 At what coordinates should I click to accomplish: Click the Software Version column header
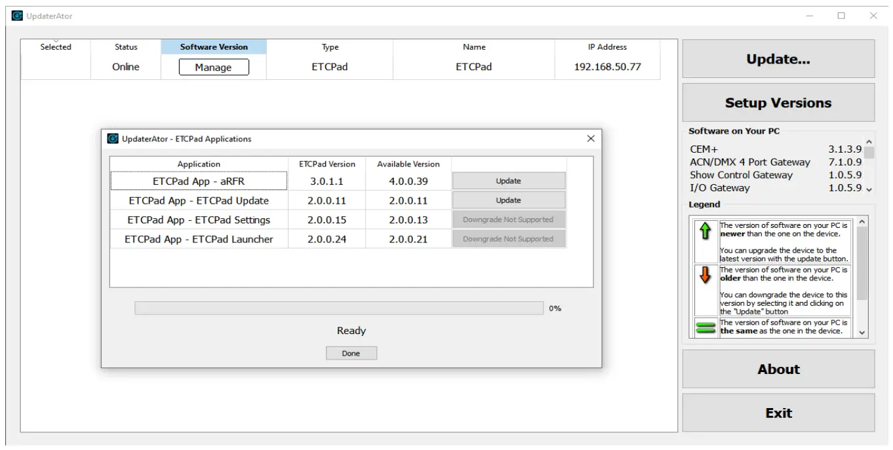214,47
